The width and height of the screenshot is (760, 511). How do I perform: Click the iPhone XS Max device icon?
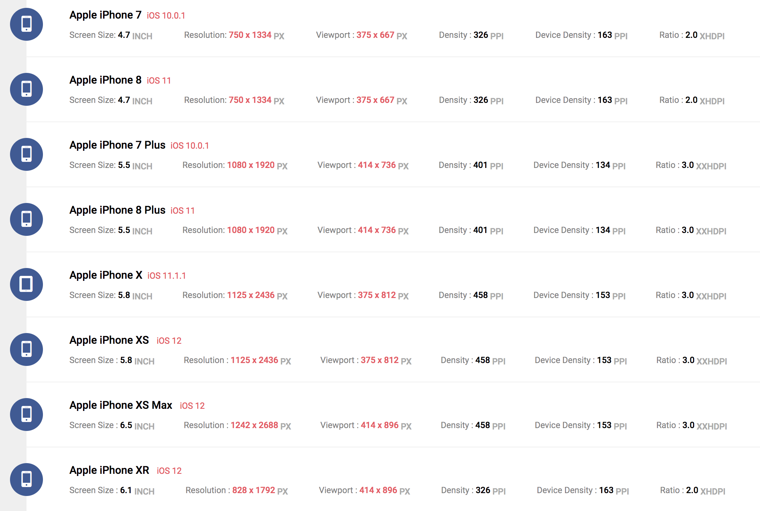tap(26, 415)
